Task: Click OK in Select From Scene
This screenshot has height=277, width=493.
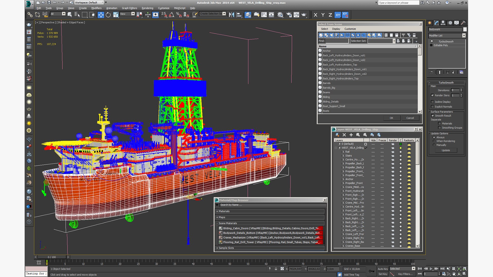Action: 391,118
